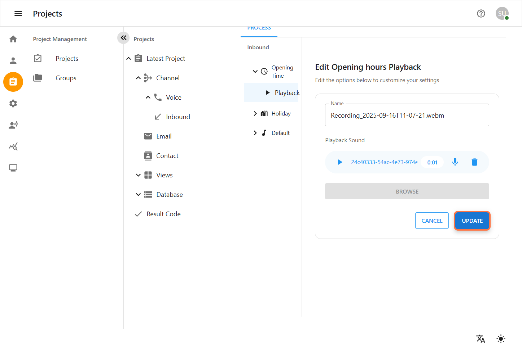Expand the Holiday process node
This screenshot has height=349, width=522.
(x=255, y=114)
